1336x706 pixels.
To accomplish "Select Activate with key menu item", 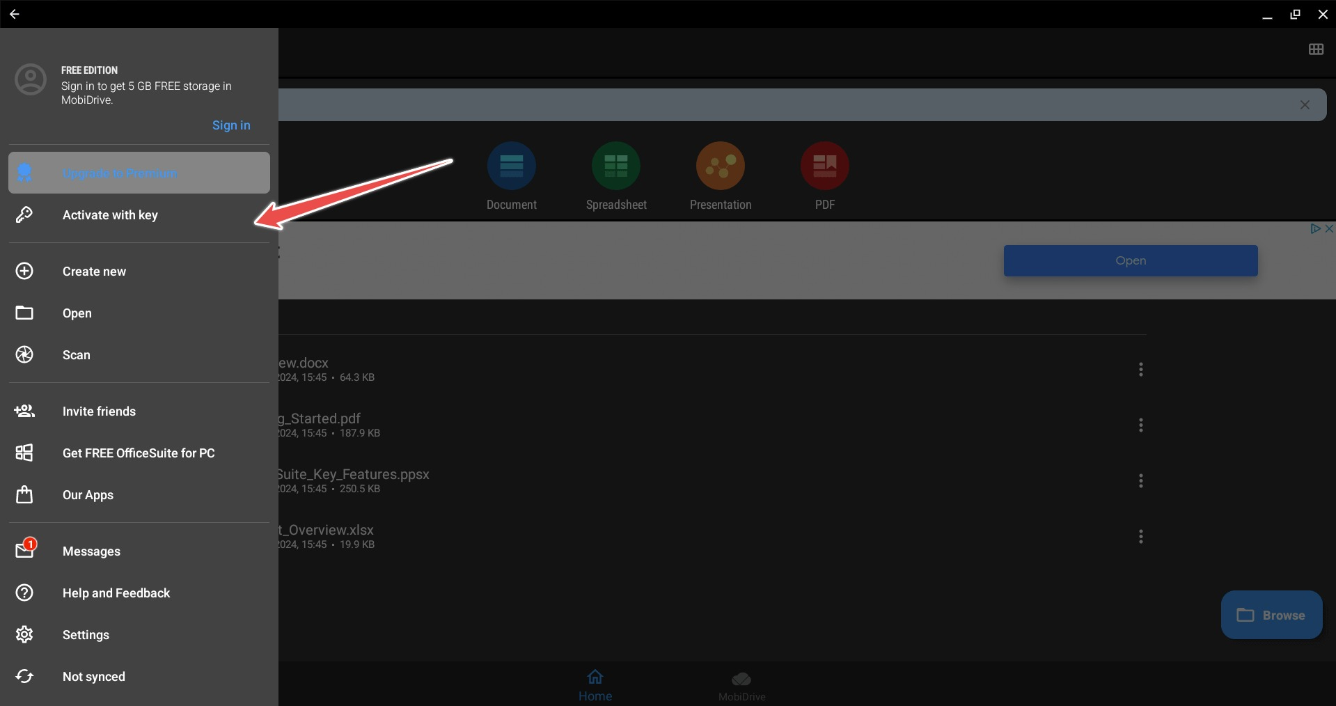I will [110, 215].
